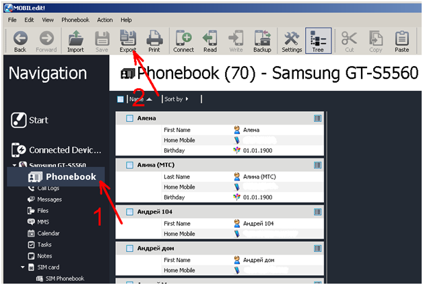Image resolution: width=423 pixels, height=285 pixels.
Task: Tick the select-all checkbox beside Name
Action: [x=121, y=99]
